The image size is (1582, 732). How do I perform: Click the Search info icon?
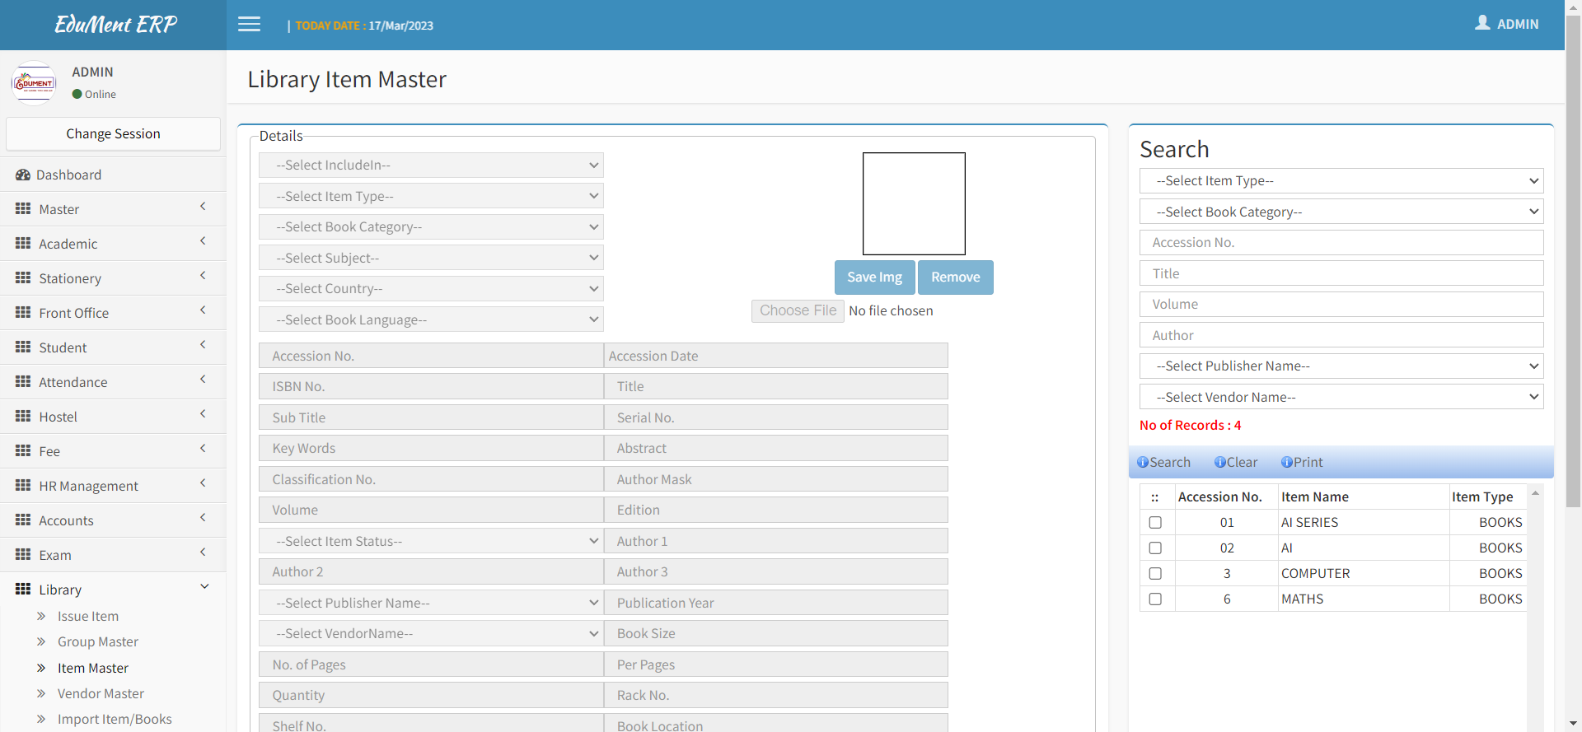point(1143,463)
